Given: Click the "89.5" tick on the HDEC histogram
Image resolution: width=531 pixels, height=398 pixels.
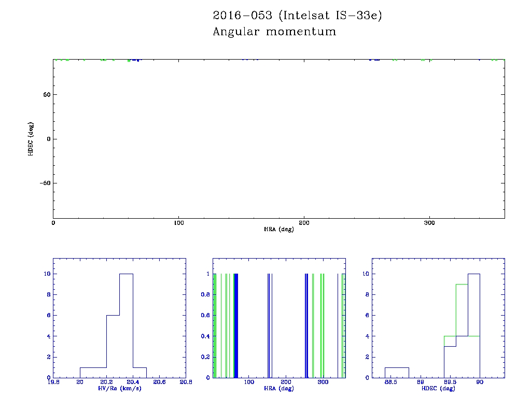Looking at the screenshot, I should tap(450, 382).
